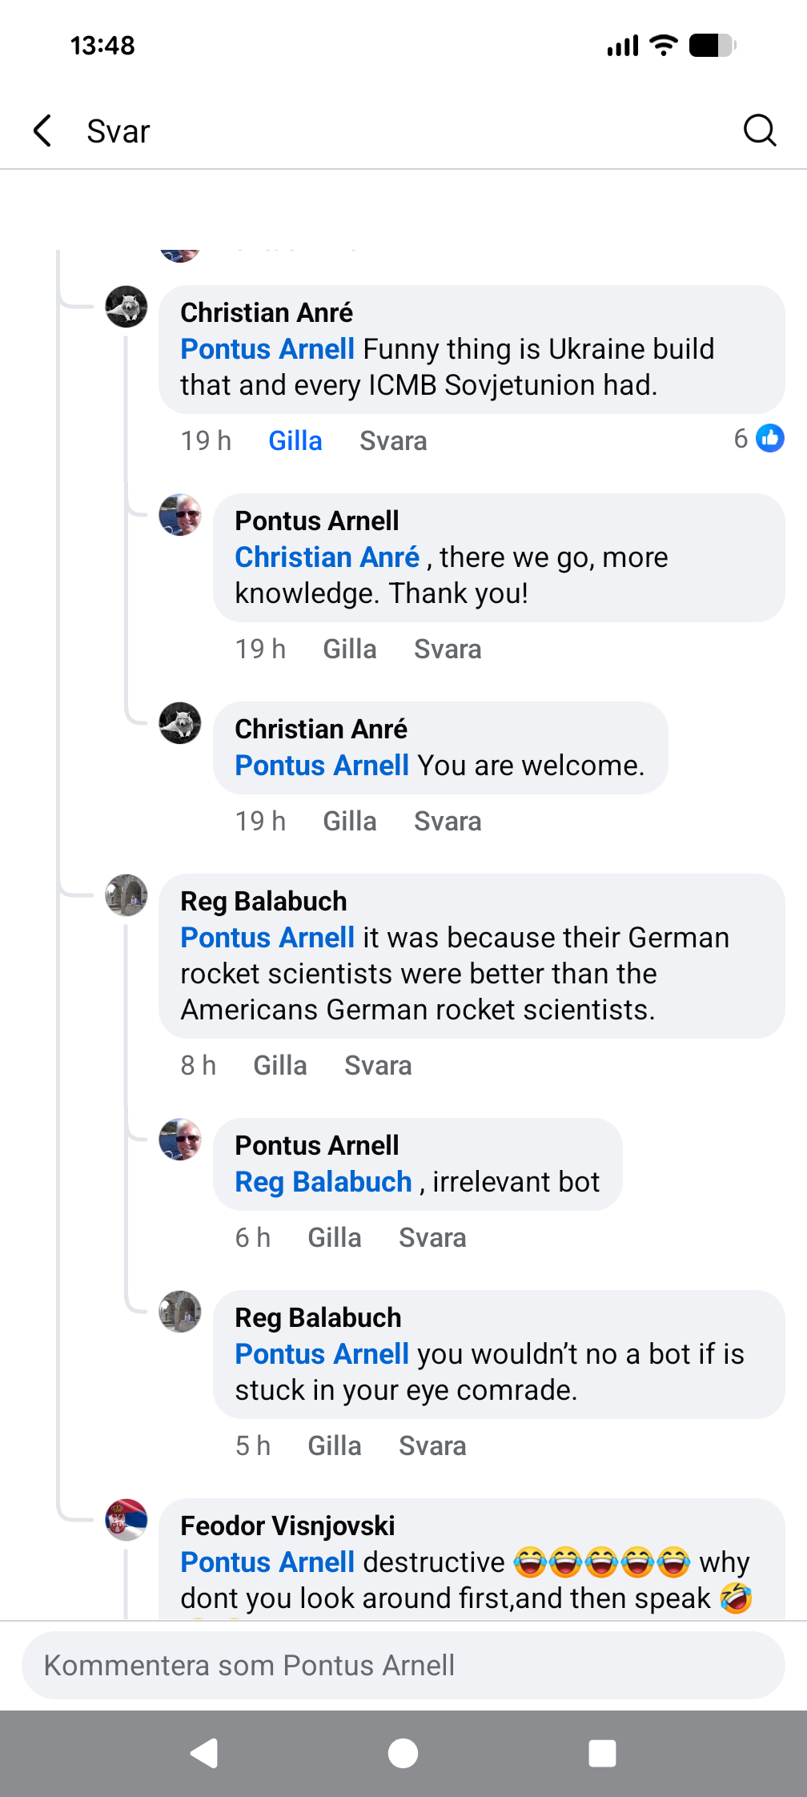
Task: Toggle the blue Gilla on Christian's ICMB comment
Action: click(x=295, y=441)
